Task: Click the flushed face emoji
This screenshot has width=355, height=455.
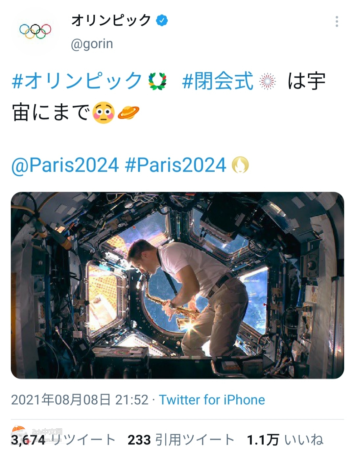Action: (104, 113)
